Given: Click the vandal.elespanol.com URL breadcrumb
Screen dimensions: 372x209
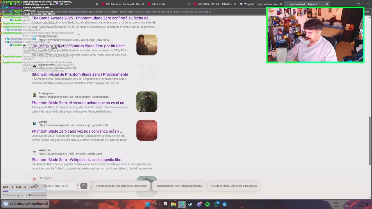Looking at the screenshot, I should pos(74,125).
